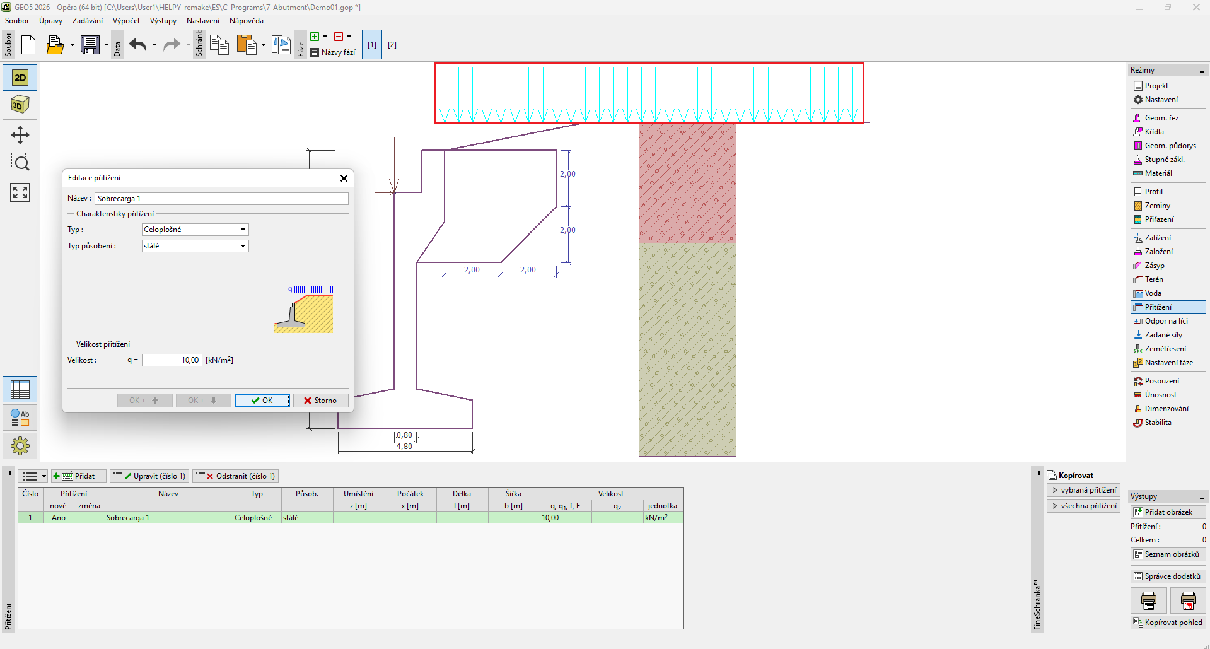
Task: Open the Nápověda menu
Action: [246, 21]
